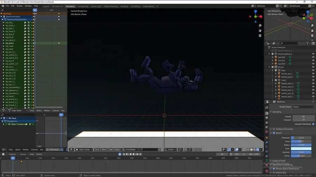316x177 pixels.
Task: Uncheck the Bonnie collection checkbox
Action: [272, 67]
